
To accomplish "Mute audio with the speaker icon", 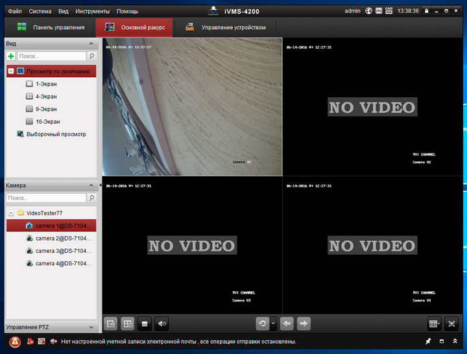I will point(162,323).
